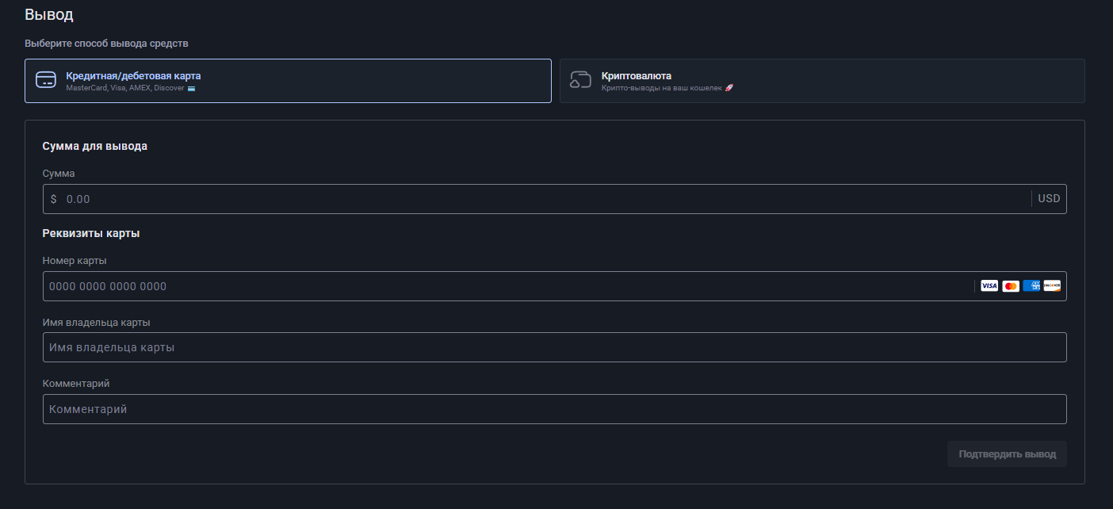Screen dimensions: 1113x509
Task: Click into the Номер карты input field
Action: point(507,286)
